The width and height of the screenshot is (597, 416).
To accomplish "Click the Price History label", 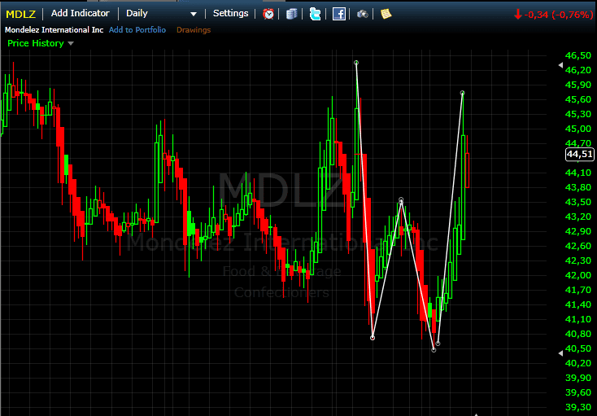I will coord(36,43).
